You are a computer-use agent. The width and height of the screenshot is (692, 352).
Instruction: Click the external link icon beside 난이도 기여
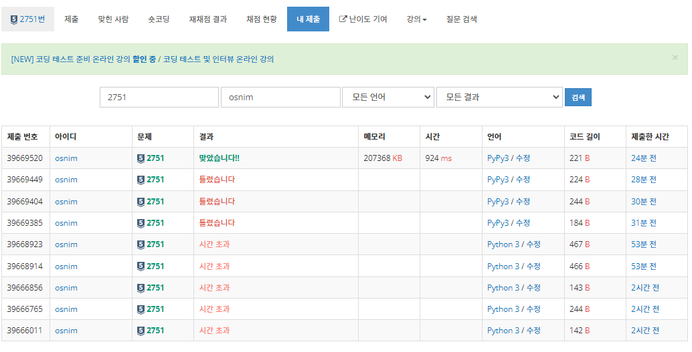tap(343, 19)
